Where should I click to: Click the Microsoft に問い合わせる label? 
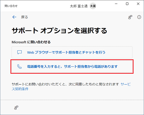tap(31, 42)
